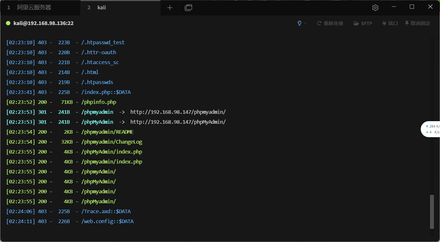Open the port (端口) forwarding option
440x242 pixels.
[390, 23]
